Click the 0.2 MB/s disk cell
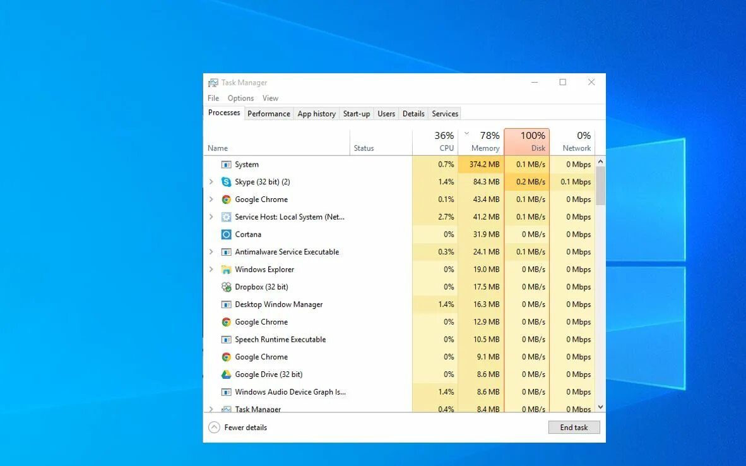746x466 pixels. click(526, 182)
